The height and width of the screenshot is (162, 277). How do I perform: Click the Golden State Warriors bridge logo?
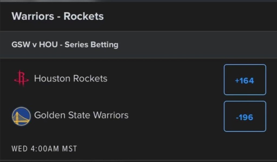(21, 116)
